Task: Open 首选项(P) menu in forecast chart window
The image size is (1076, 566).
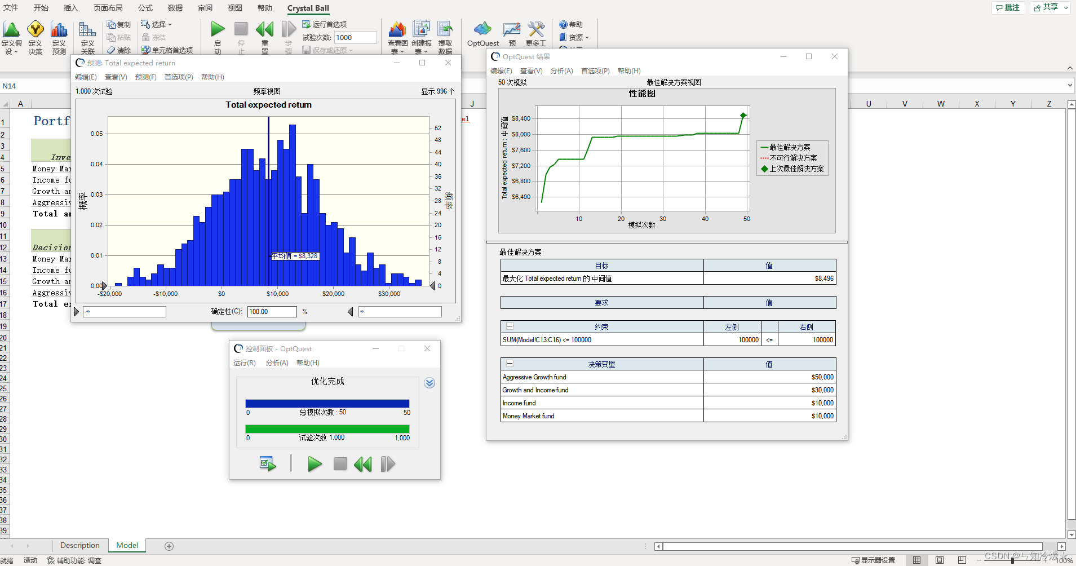Action: (179, 77)
